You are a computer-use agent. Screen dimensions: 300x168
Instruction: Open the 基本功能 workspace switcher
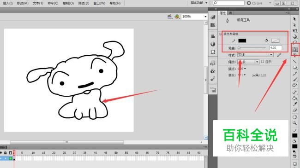click(199, 3)
